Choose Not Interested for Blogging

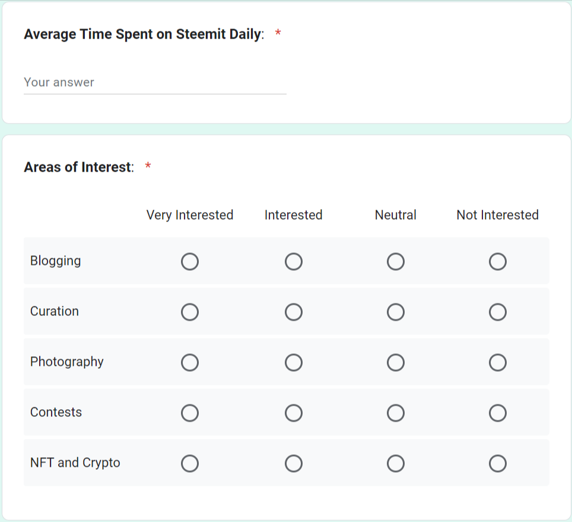pyautogui.click(x=498, y=261)
